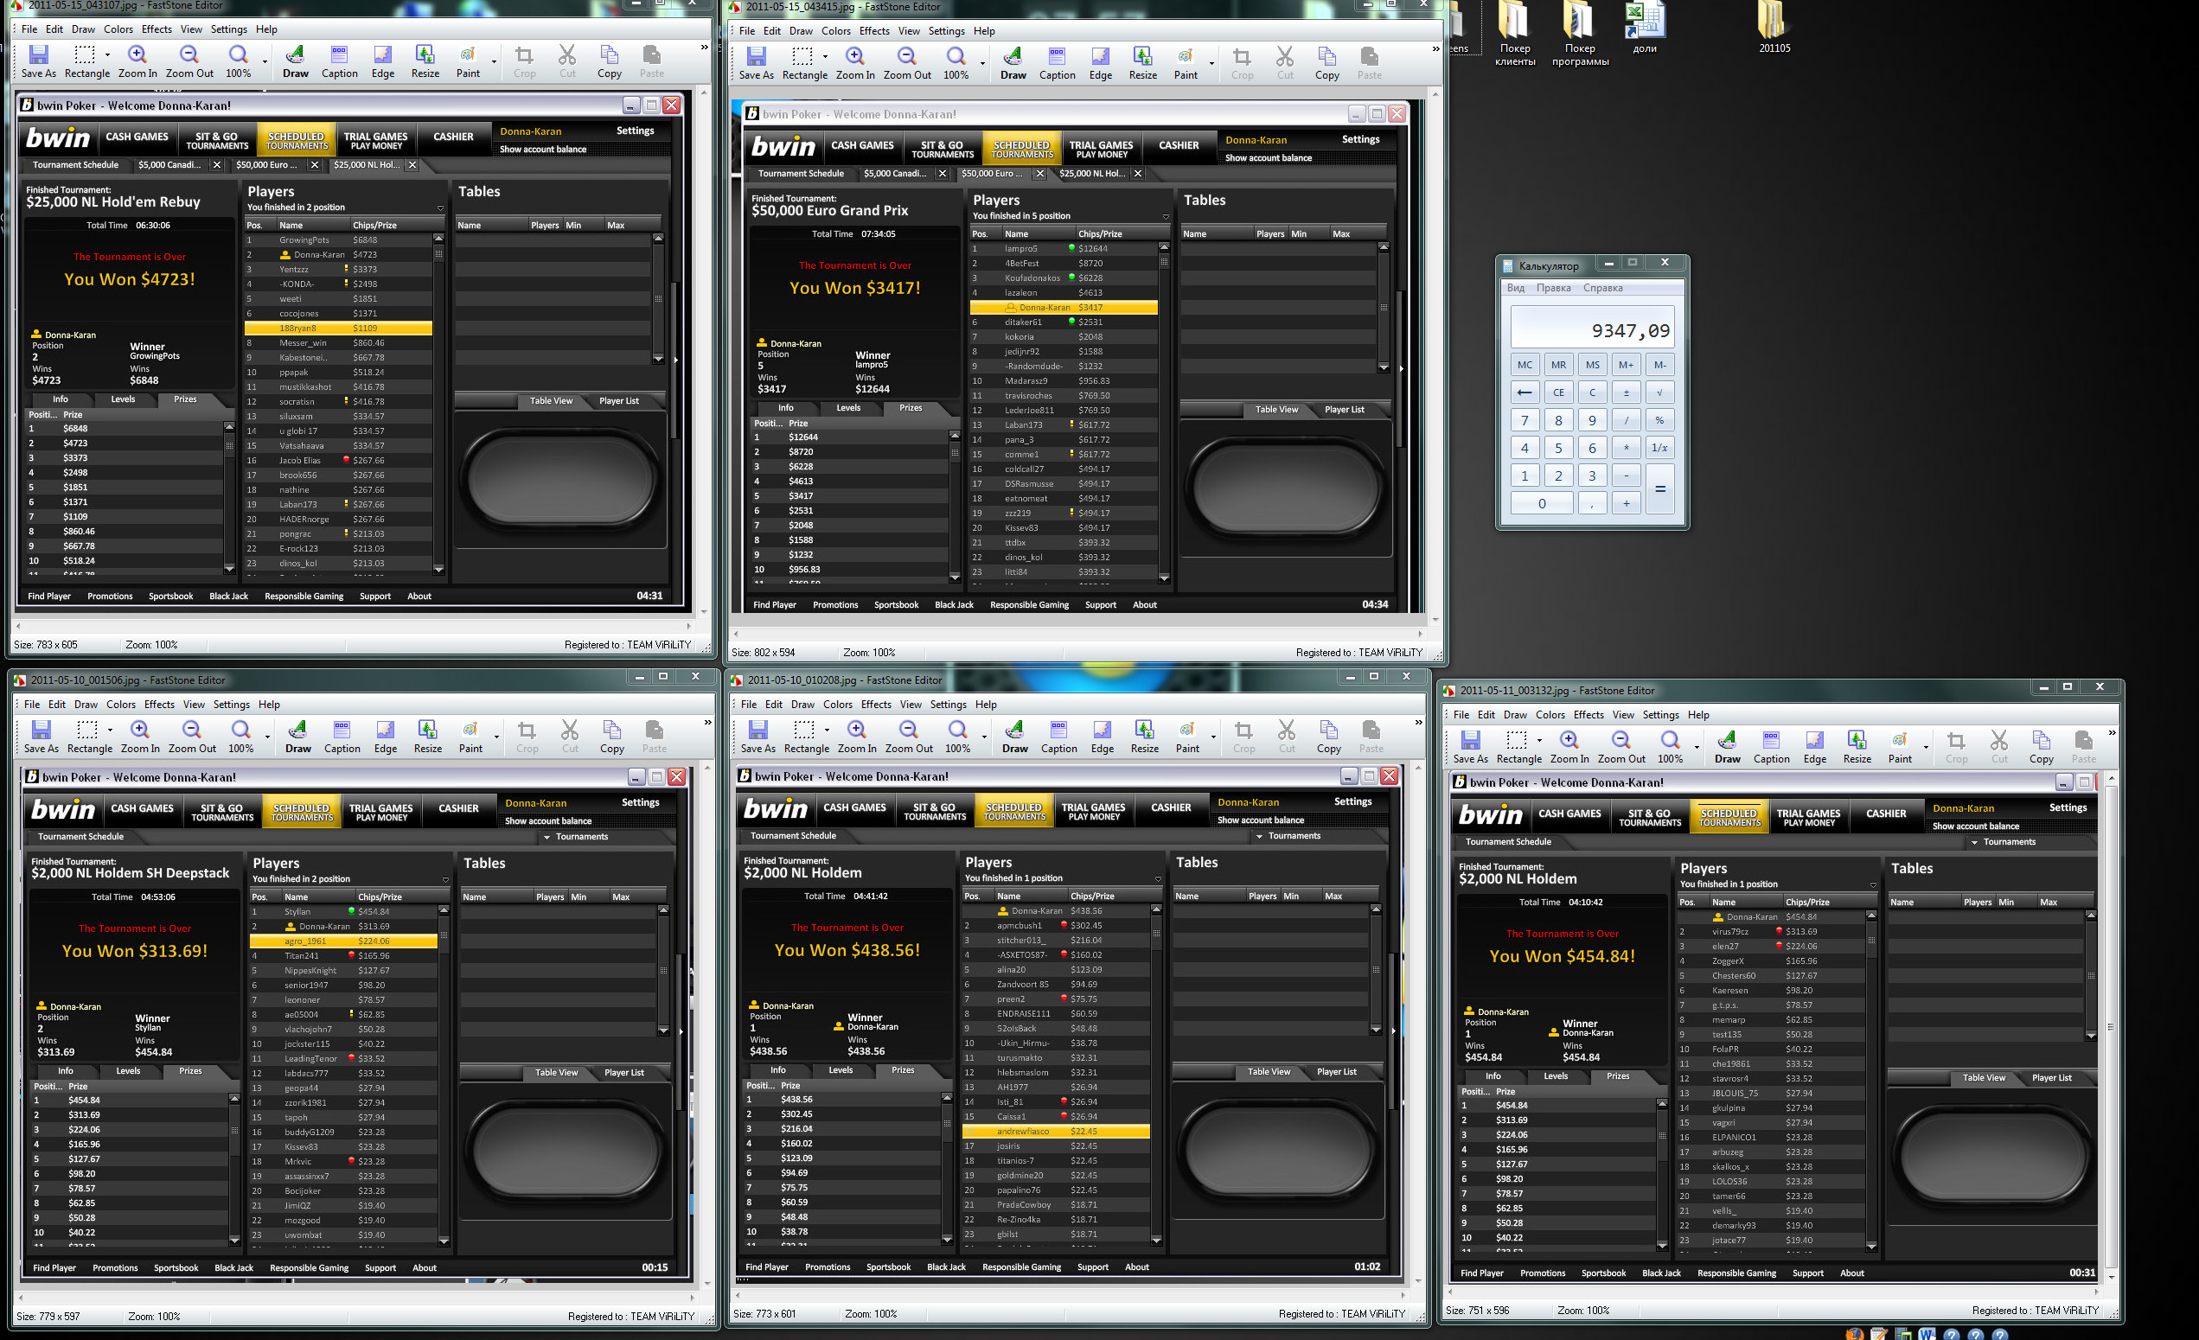Click calculator backspace arrow button
Viewport: 2199px width, 1340px height.
[1525, 392]
